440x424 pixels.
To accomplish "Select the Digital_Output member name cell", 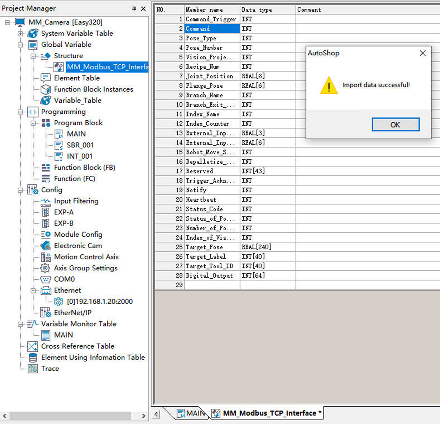I will (x=212, y=276).
